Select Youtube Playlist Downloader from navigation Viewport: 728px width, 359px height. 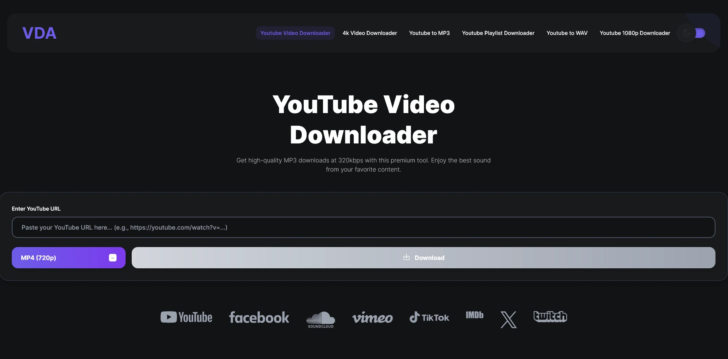pyautogui.click(x=498, y=33)
